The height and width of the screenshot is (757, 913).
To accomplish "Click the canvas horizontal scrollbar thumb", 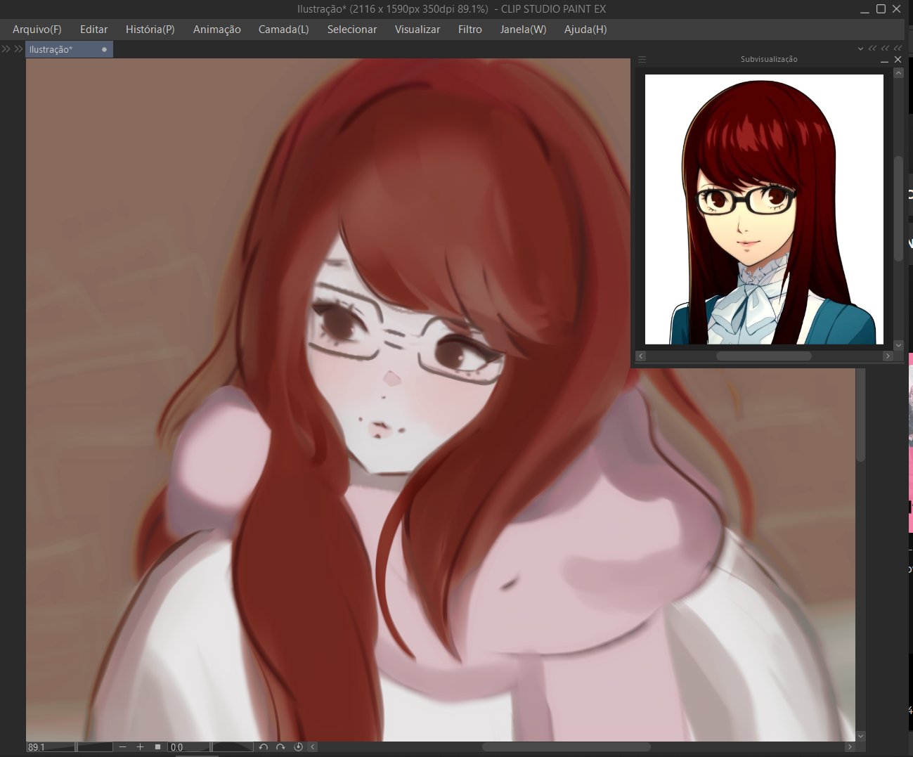I will point(566,747).
